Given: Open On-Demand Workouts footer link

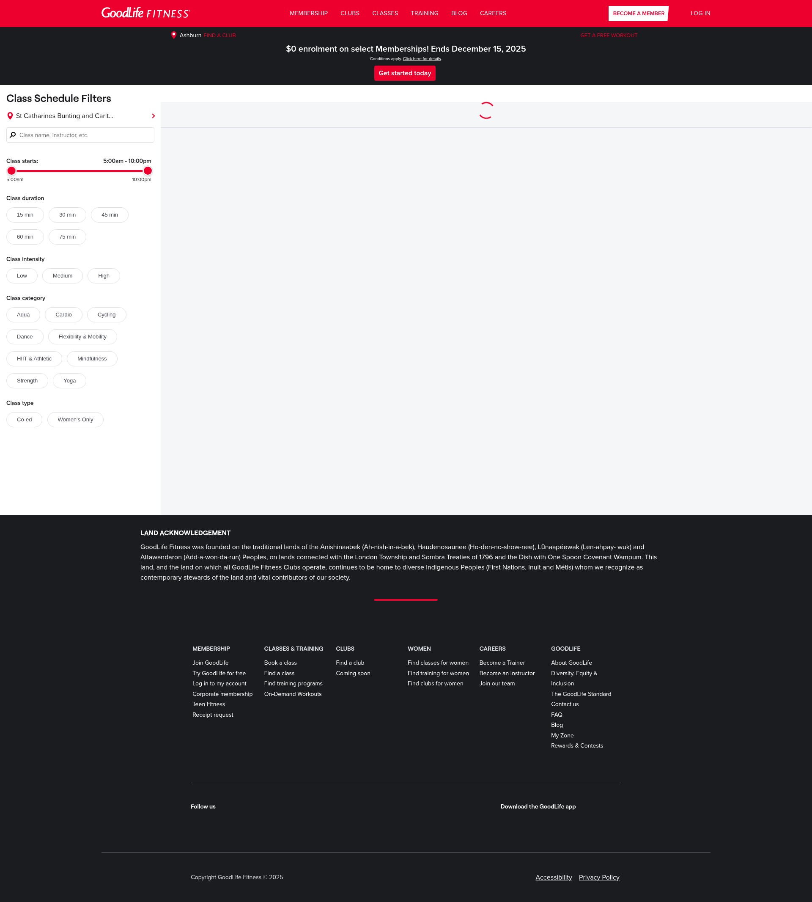Looking at the screenshot, I should [x=293, y=694].
